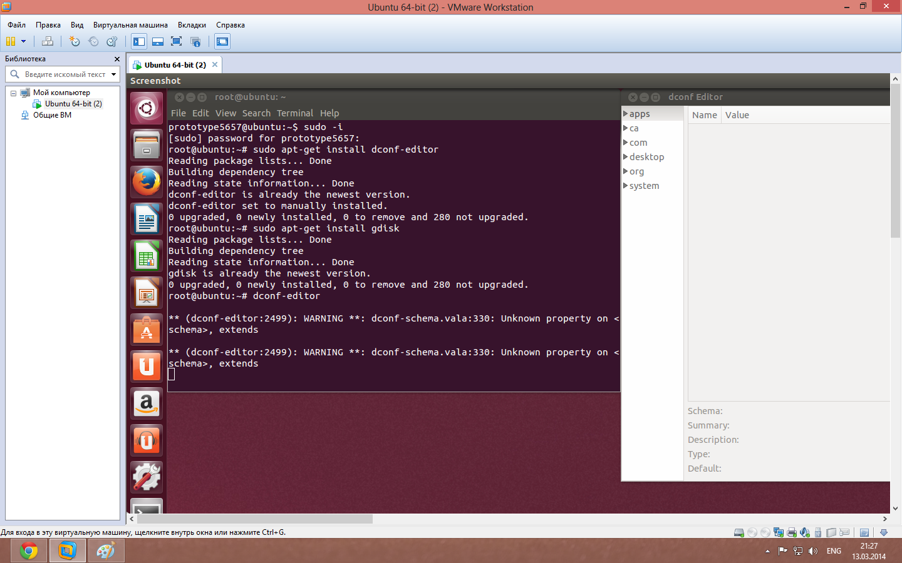Click the Unity mode toolbar icon
Screen dimensions: 902x563
click(195, 41)
